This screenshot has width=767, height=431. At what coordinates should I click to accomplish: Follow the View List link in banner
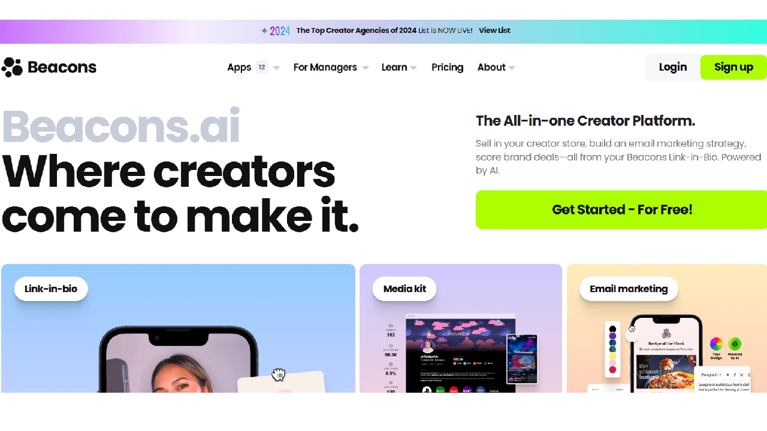point(495,31)
